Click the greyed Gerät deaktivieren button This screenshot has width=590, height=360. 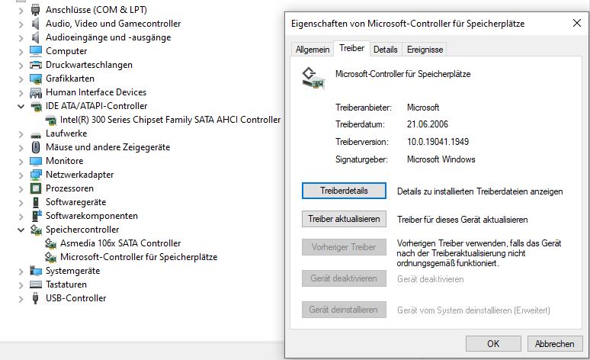(344, 278)
